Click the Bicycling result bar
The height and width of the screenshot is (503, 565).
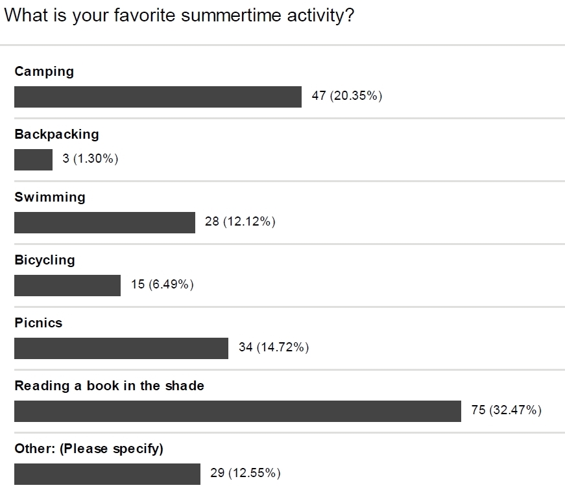tap(67, 285)
